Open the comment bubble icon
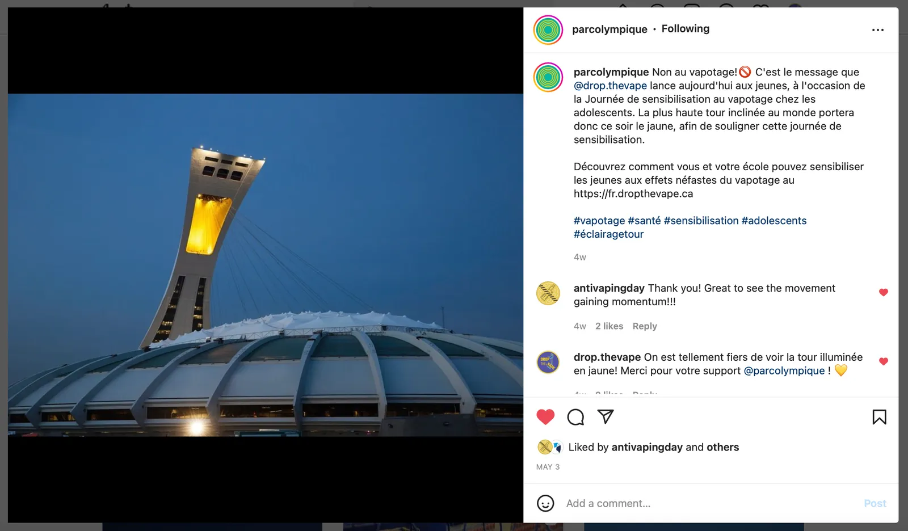 pyautogui.click(x=575, y=417)
